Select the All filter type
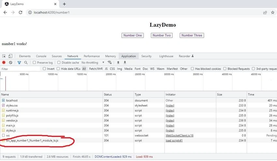Viewport: 277px width, 161px height. coord(84,69)
